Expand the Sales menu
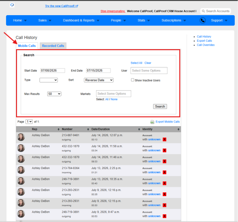 tap(45, 20)
